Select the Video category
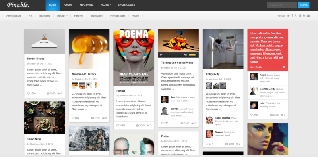This screenshot has width=318, height=157. (136, 15)
